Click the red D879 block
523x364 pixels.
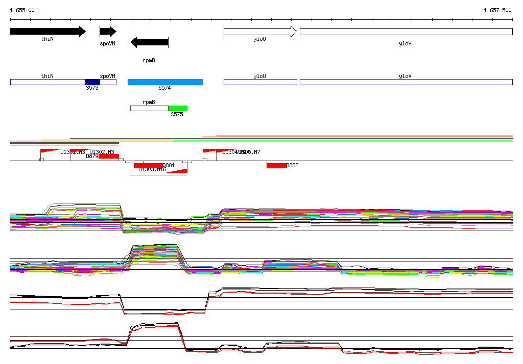[109, 157]
